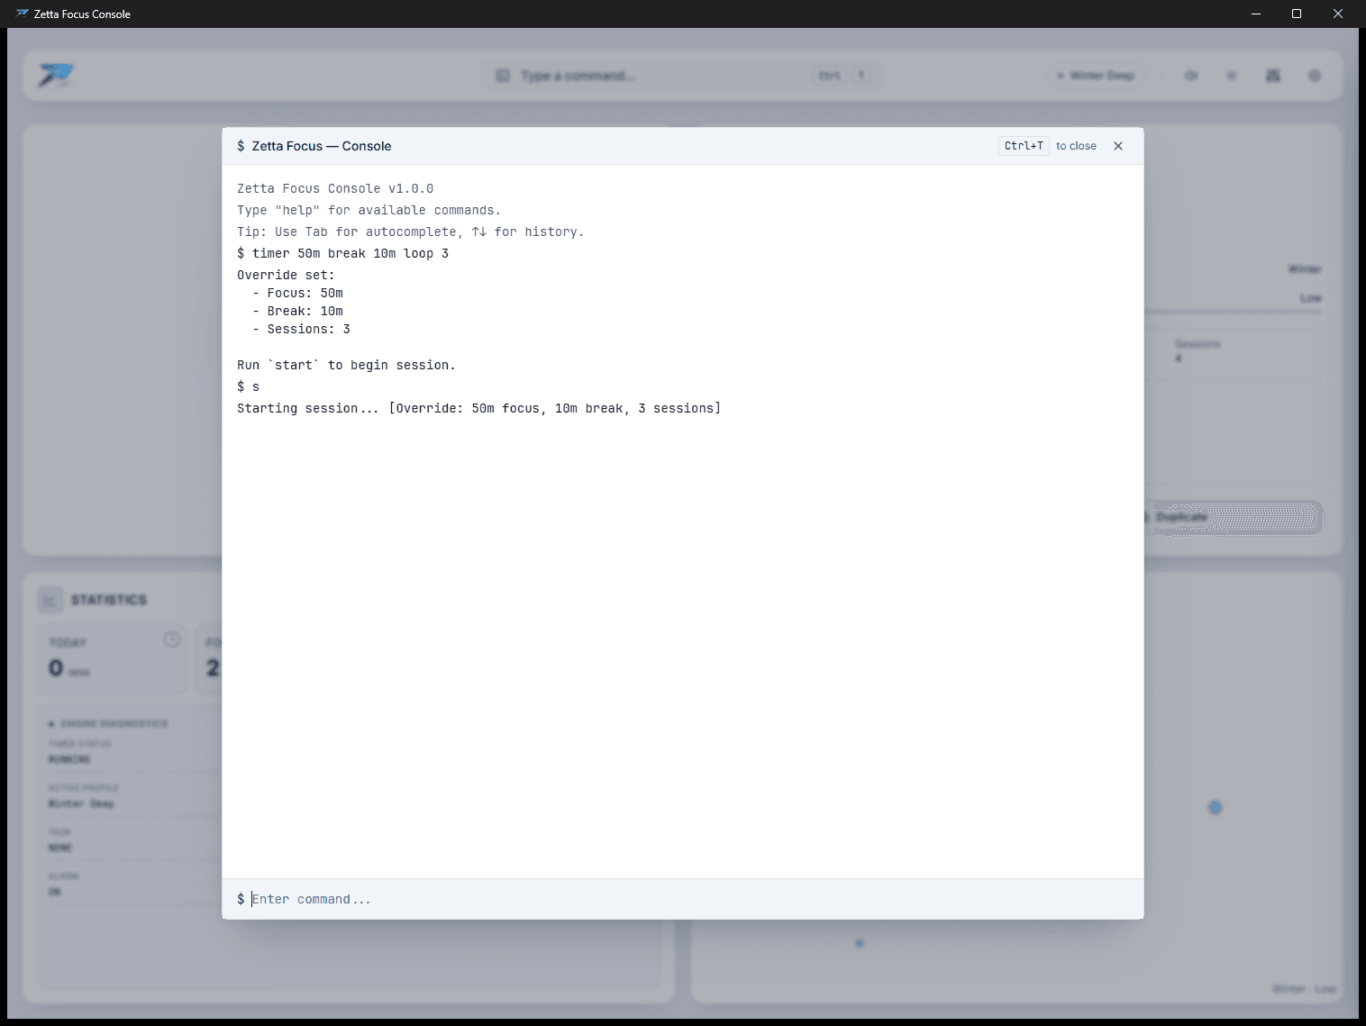Click the '$' prompt icon in console header
1366x1026 pixels.
coord(241,146)
